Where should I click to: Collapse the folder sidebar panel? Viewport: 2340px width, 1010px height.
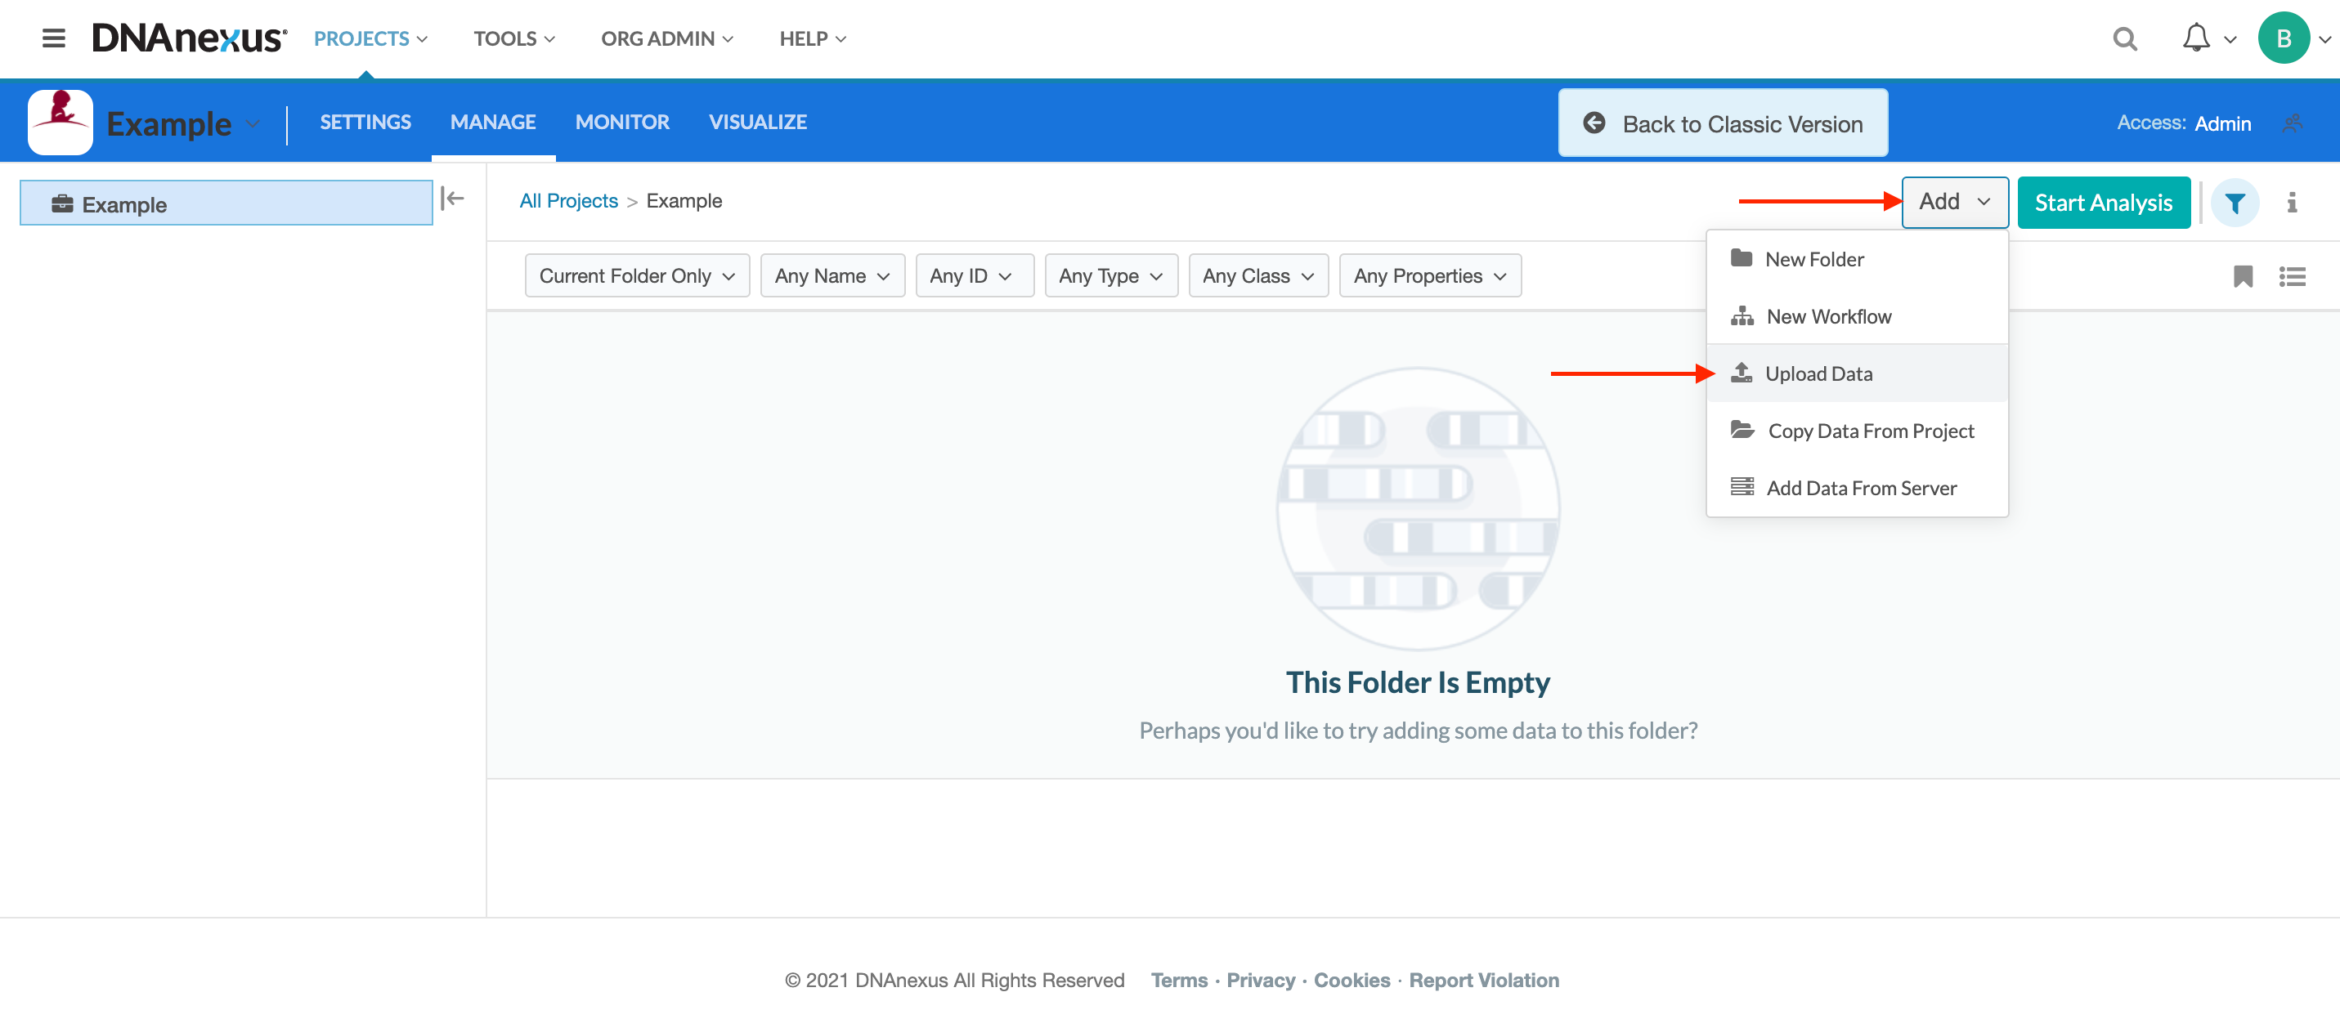click(x=452, y=198)
